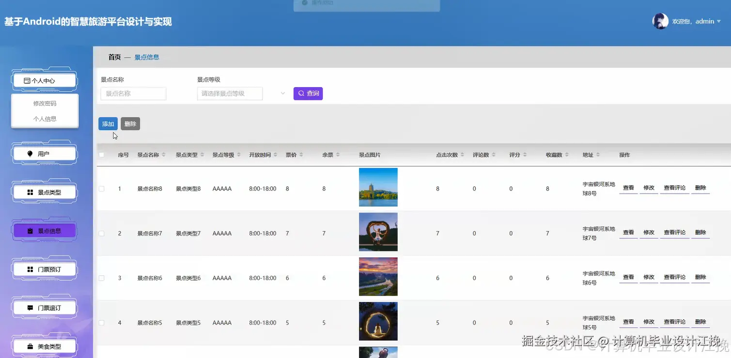Click 查看 for 景点名称7 row

click(x=628, y=232)
